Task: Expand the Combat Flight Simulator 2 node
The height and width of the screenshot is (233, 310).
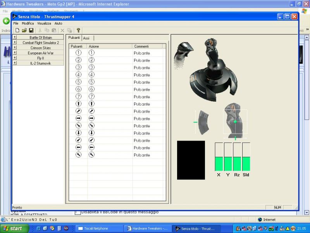Action: (x=15, y=42)
